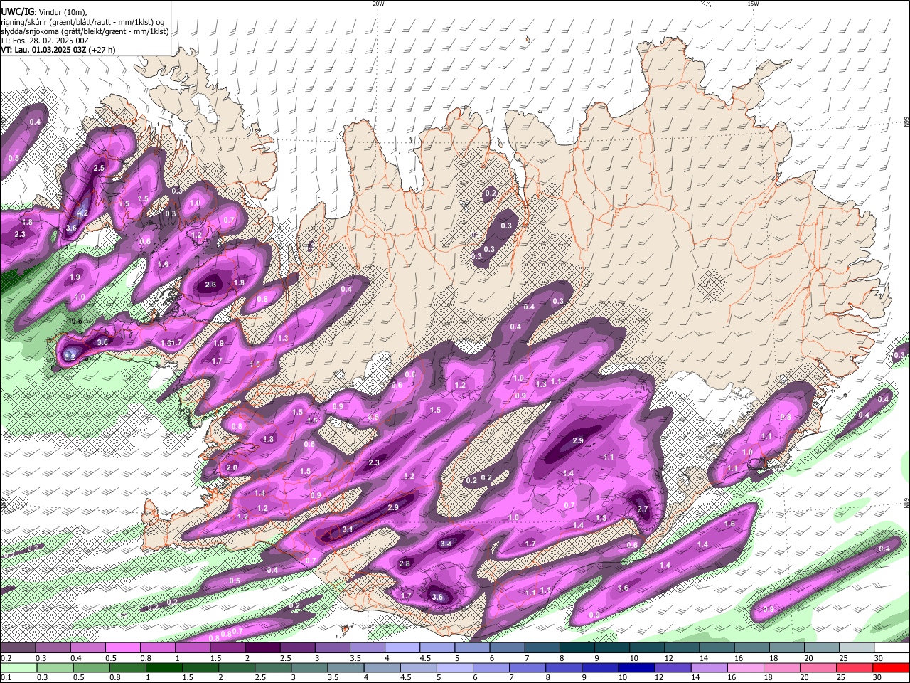
Task: Click the top-row lavender swatch between 4 and 4.5
Action: pyautogui.click(x=402, y=648)
